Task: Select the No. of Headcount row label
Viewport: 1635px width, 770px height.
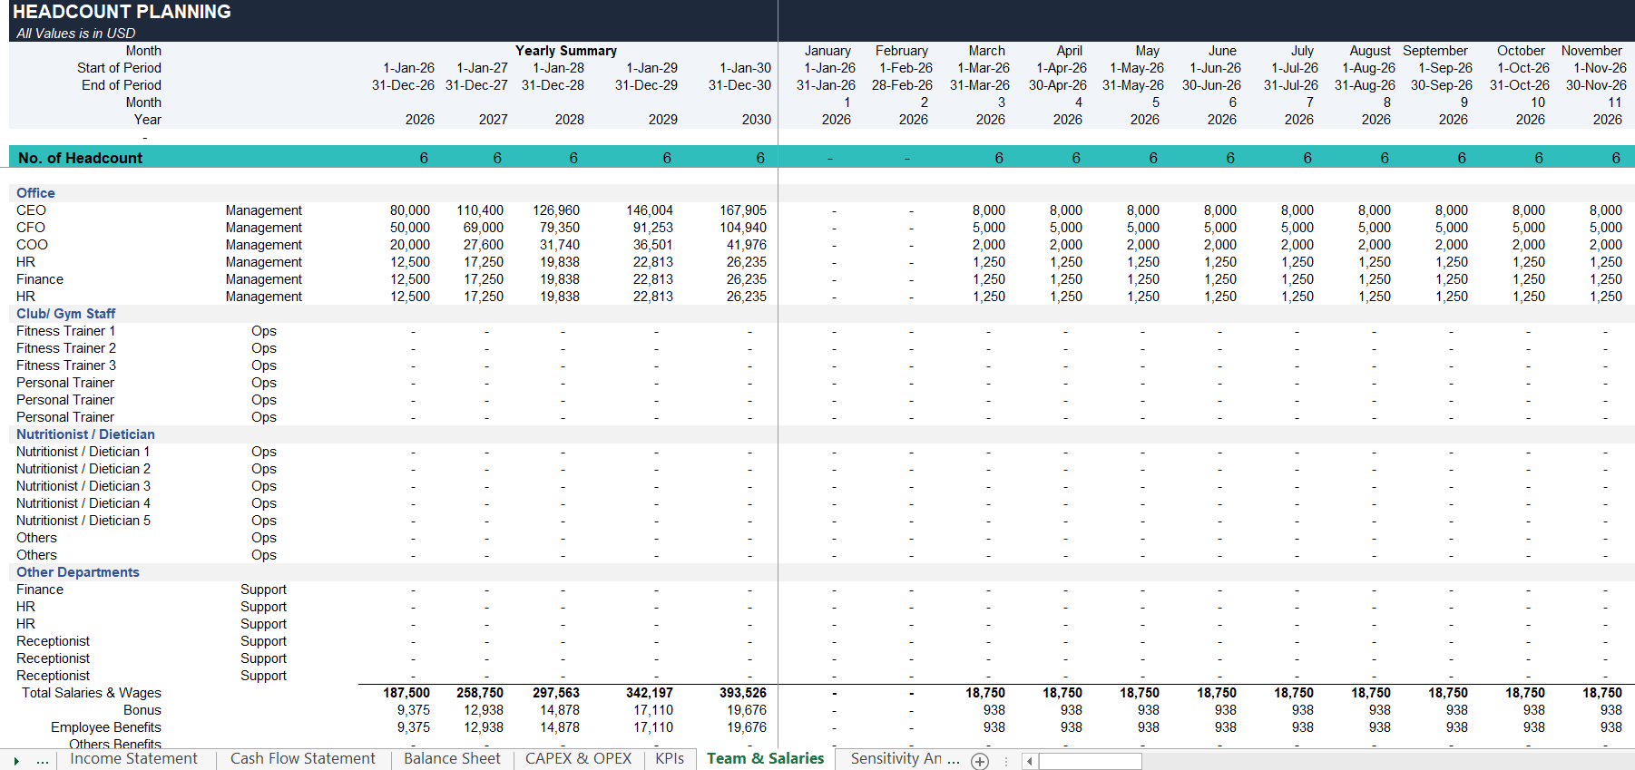Action: click(80, 158)
